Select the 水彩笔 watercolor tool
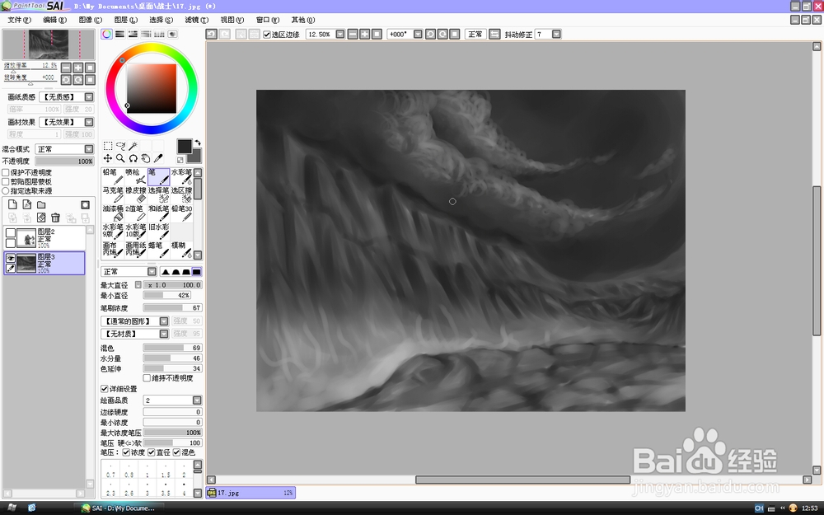This screenshot has height=515, width=824. click(x=181, y=176)
